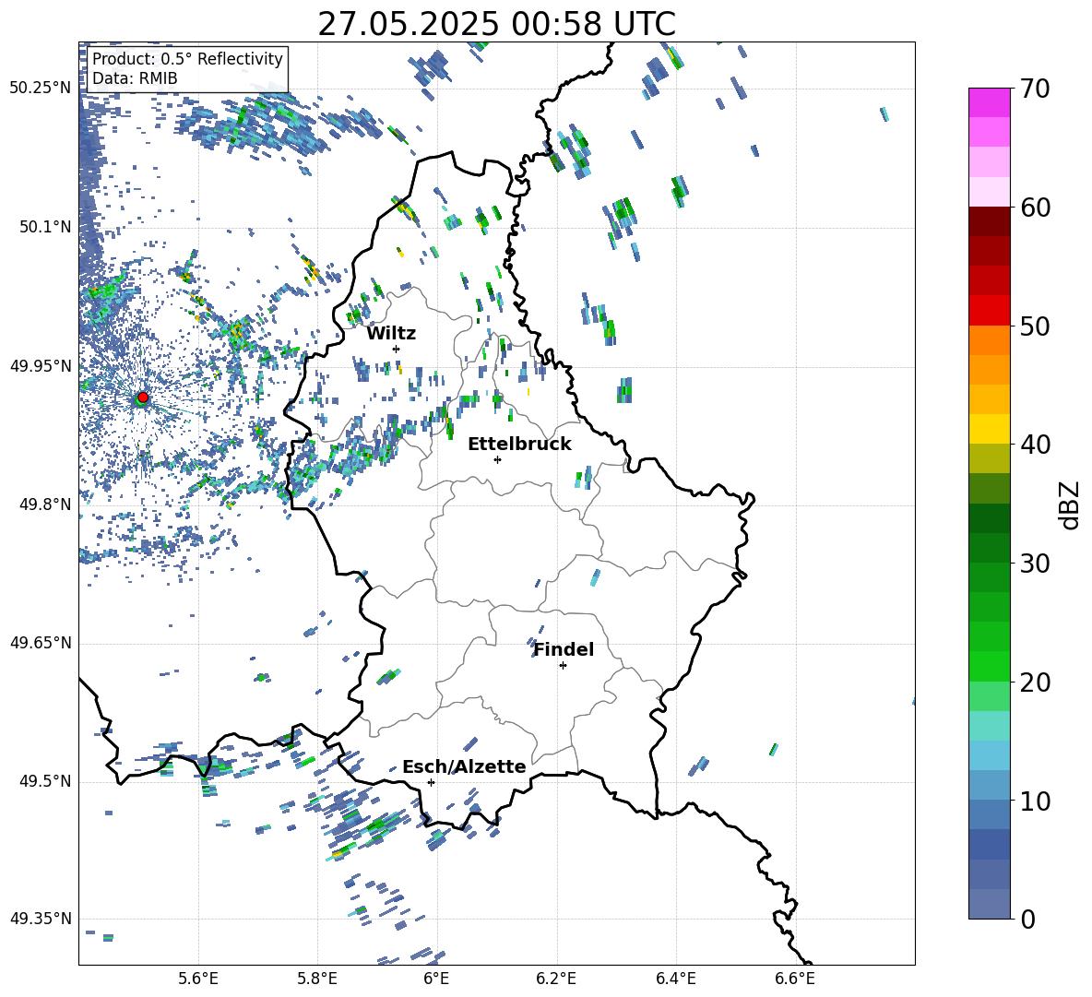Viewport: 1092px width, 997px height.
Task: Click the red radar site marker
Action: pyautogui.click(x=143, y=398)
